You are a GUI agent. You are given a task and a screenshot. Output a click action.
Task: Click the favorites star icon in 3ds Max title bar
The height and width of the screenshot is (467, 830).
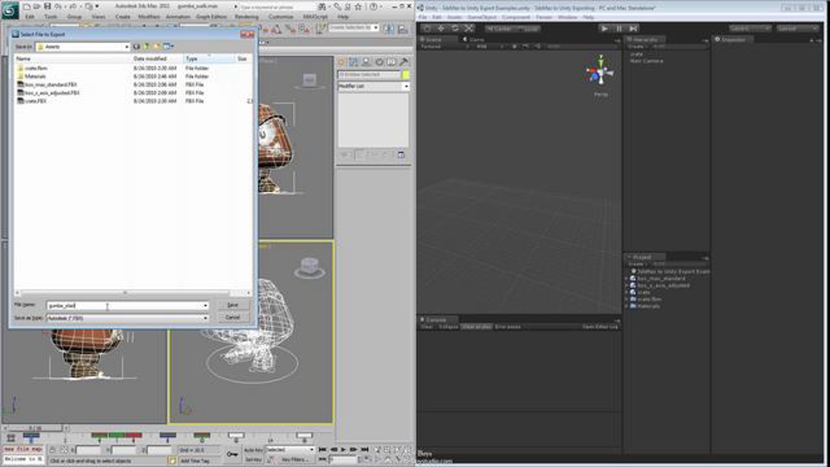[x=358, y=7]
